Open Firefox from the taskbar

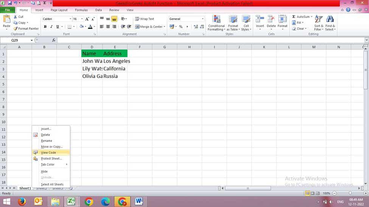(22, 202)
